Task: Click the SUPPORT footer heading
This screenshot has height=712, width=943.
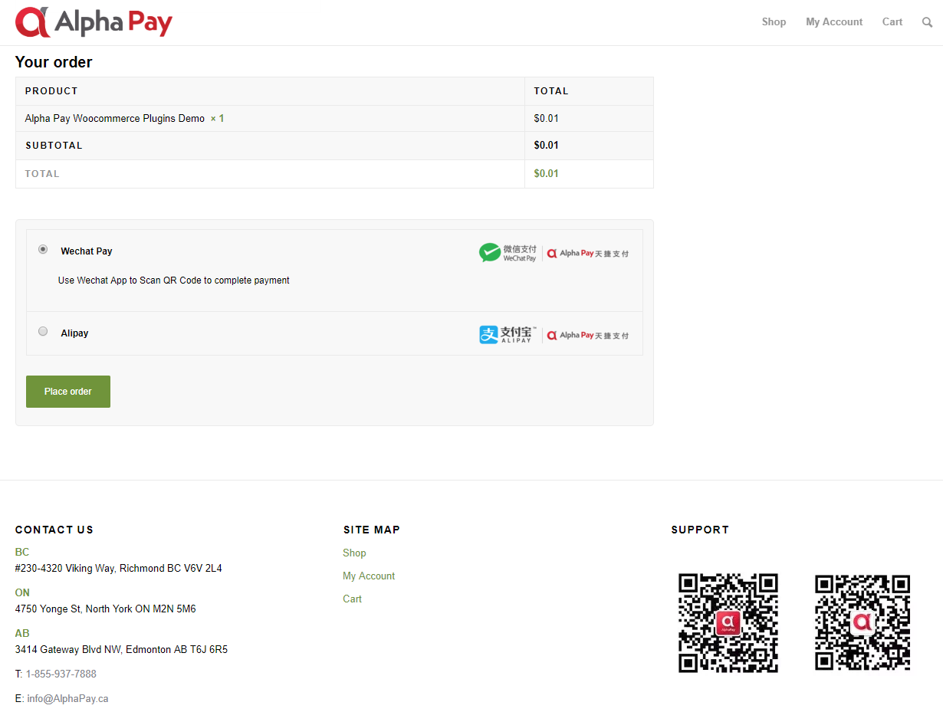Action: click(x=700, y=530)
